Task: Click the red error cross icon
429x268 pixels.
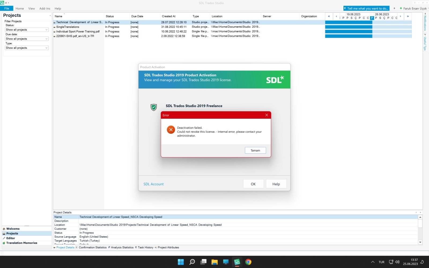Action: [x=171, y=130]
